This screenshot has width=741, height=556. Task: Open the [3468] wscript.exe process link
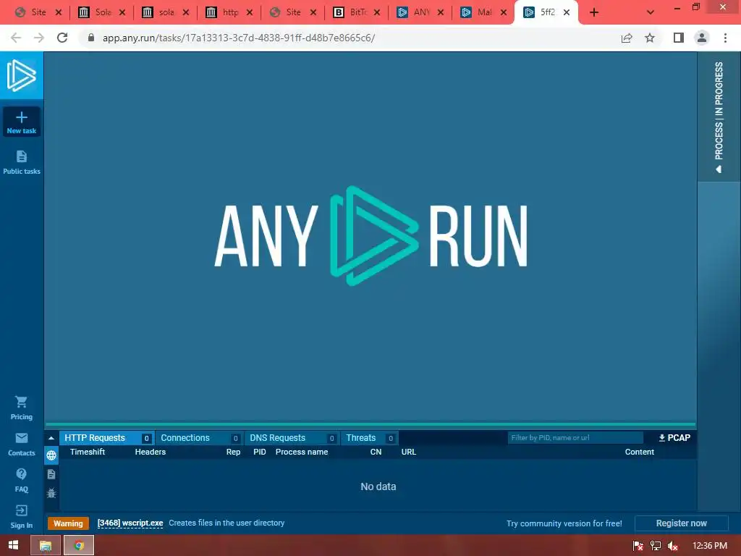(x=130, y=523)
